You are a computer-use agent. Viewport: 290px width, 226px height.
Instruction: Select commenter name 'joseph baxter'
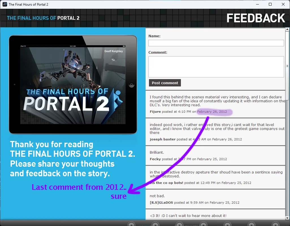[x=163, y=139]
